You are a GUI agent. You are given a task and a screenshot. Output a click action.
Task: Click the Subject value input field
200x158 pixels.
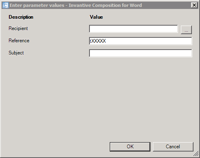pyautogui.click(x=141, y=53)
